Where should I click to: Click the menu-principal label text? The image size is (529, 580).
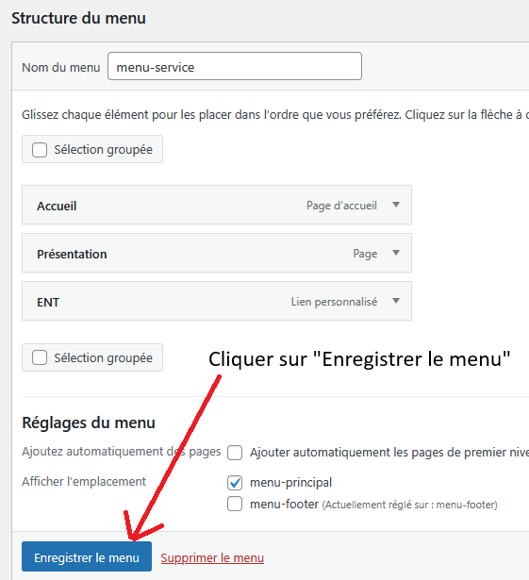click(290, 483)
